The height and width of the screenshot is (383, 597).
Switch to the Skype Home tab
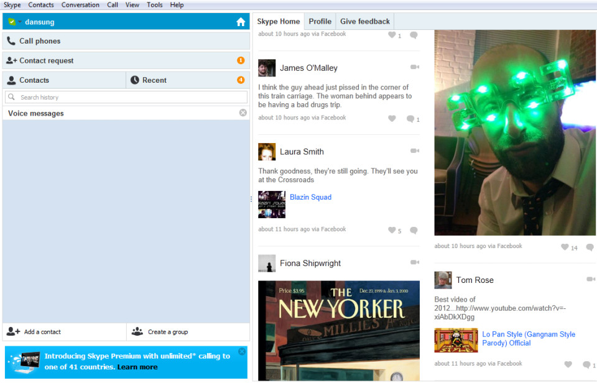pos(279,21)
